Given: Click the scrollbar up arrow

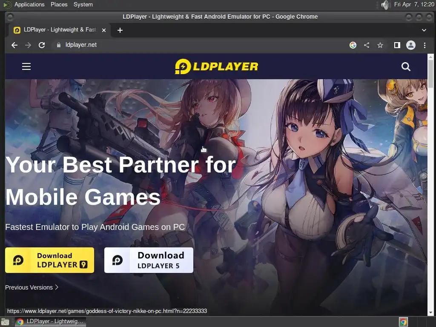Looking at the screenshot, I should pyautogui.click(x=430, y=57).
